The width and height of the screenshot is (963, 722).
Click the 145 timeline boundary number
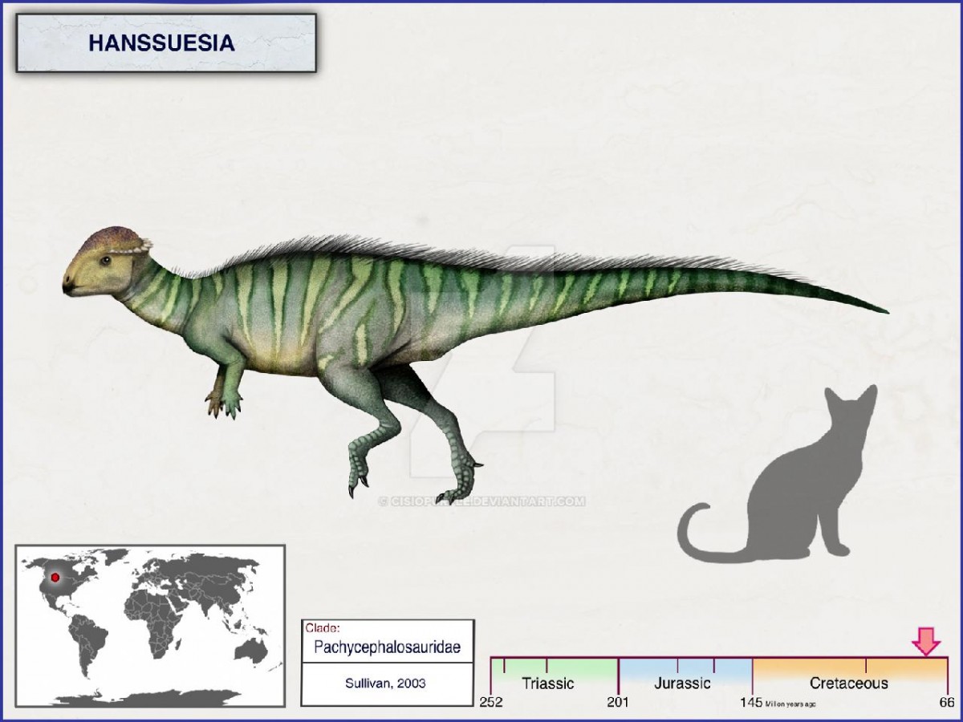tap(751, 704)
